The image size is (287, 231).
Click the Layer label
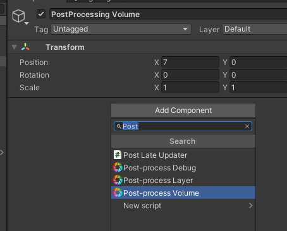(x=209, y=30)
